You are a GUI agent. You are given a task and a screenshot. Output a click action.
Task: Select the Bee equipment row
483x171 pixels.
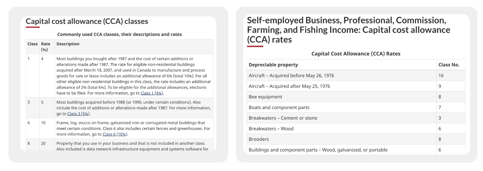tap(265, 97)
